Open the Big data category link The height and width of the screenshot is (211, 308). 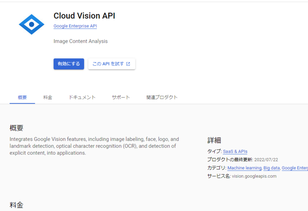[271, 168]
